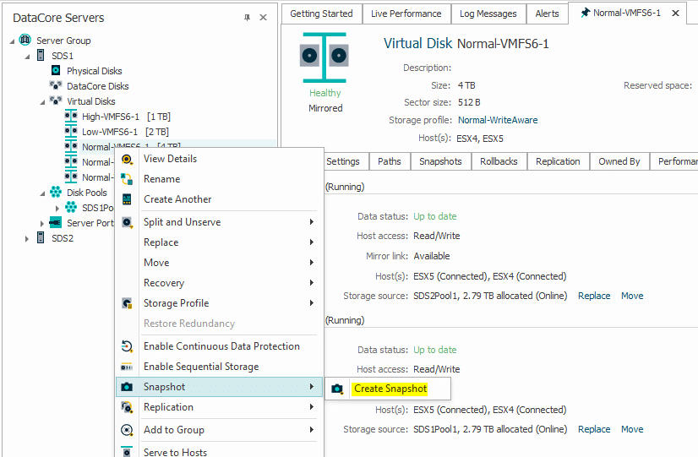Image resolution: width=698 pixels, height=457 pixels.
Task: Click the Physical Disks icon
Action: [56, 70]
